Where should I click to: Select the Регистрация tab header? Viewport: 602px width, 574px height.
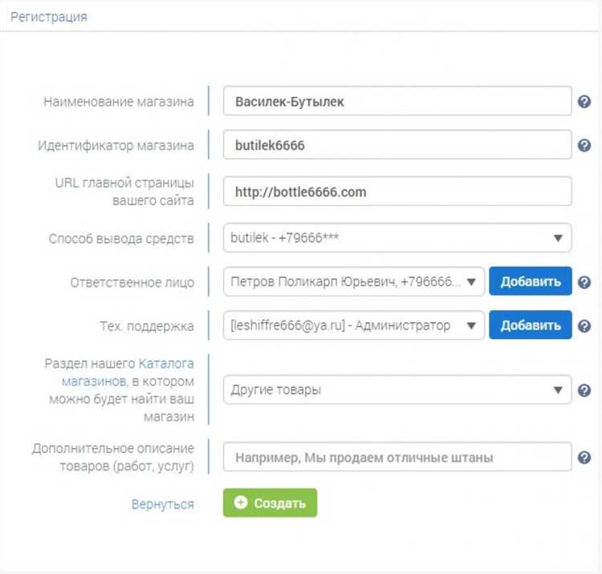point(49,17)
